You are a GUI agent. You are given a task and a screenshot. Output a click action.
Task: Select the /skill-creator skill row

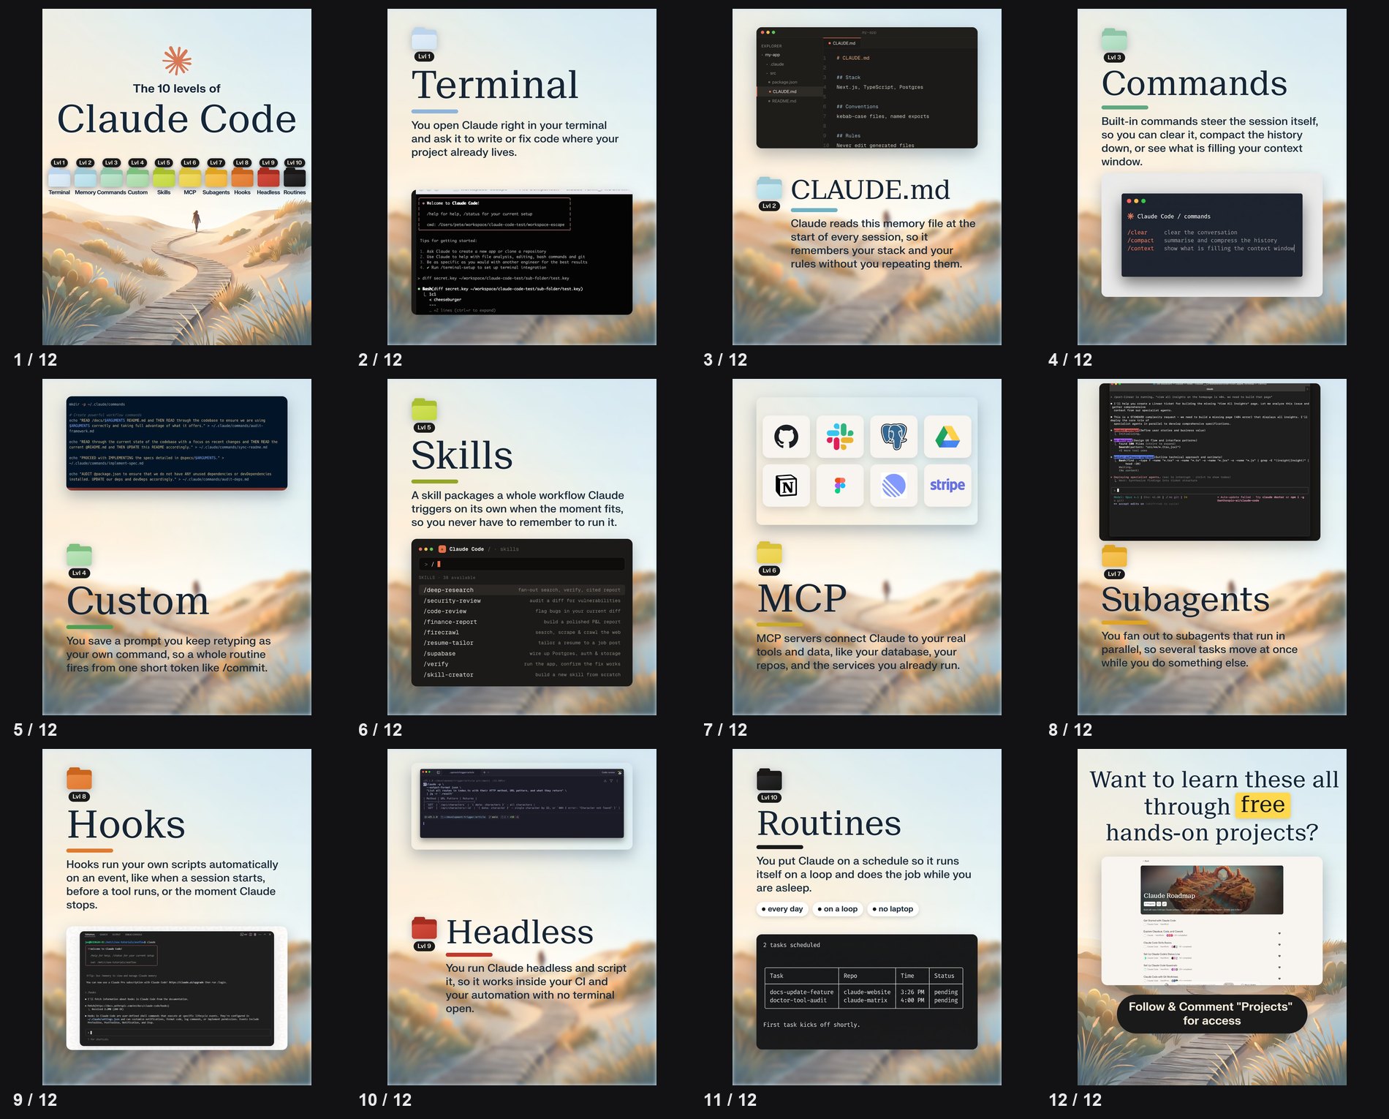[x=521, y=675]
